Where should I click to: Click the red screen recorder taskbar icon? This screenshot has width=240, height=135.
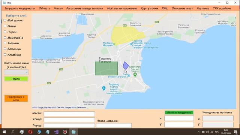[x=65, y=132]
